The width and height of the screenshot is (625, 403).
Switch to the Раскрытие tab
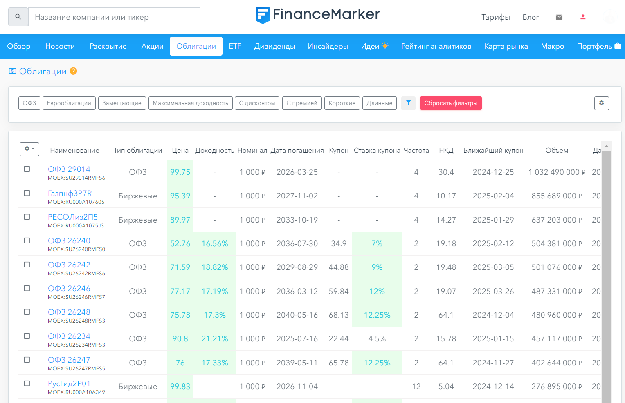(x=108, y=46)
